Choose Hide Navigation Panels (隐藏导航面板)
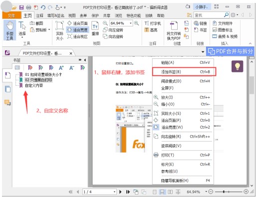The height and width of the screenshot is (197, 256). coord(183,181)
